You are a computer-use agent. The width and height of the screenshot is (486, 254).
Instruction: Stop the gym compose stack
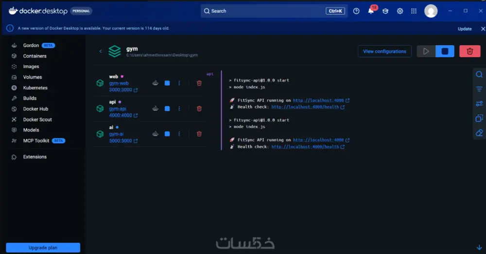(445, 51)
